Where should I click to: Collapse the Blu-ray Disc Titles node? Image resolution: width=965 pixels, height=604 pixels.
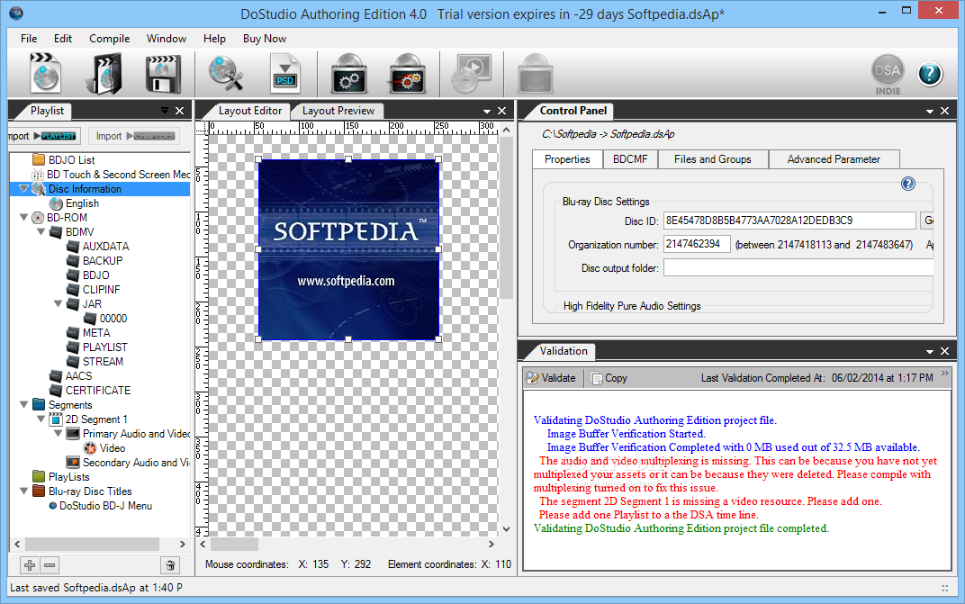pos(24,491)
